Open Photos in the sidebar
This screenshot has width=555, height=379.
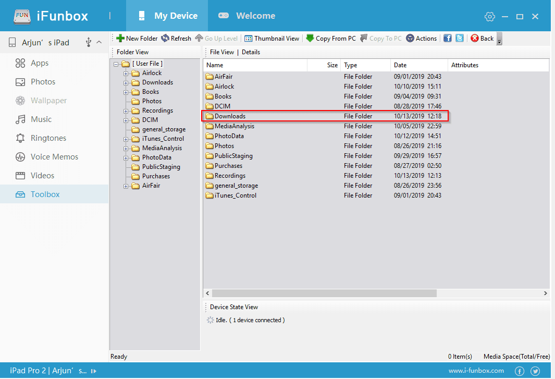55,82
